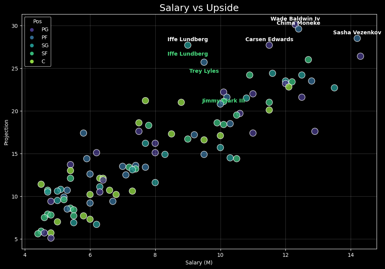385x269 pixels.
Task: Click the white 'Iffe Lundberg' label
Action: (x=187, y=40)
